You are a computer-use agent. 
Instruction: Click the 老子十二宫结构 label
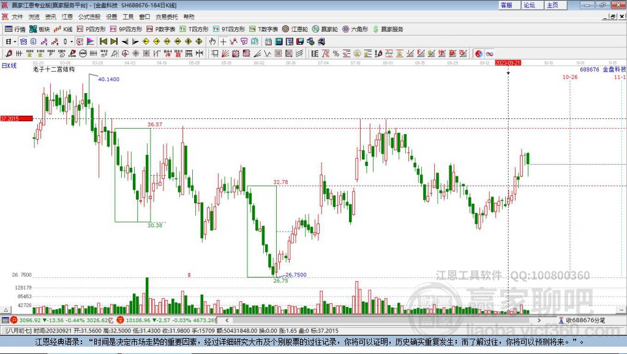pos(54,70)
